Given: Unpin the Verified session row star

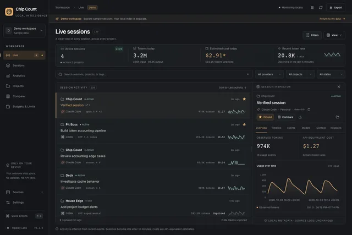Looking at the screenshot, I should click(244, 99).
